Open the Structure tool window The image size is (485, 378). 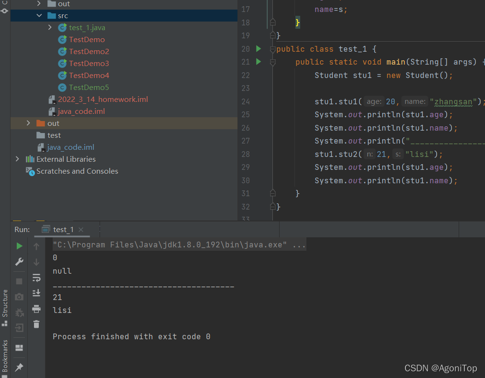(x=5, y=308)
